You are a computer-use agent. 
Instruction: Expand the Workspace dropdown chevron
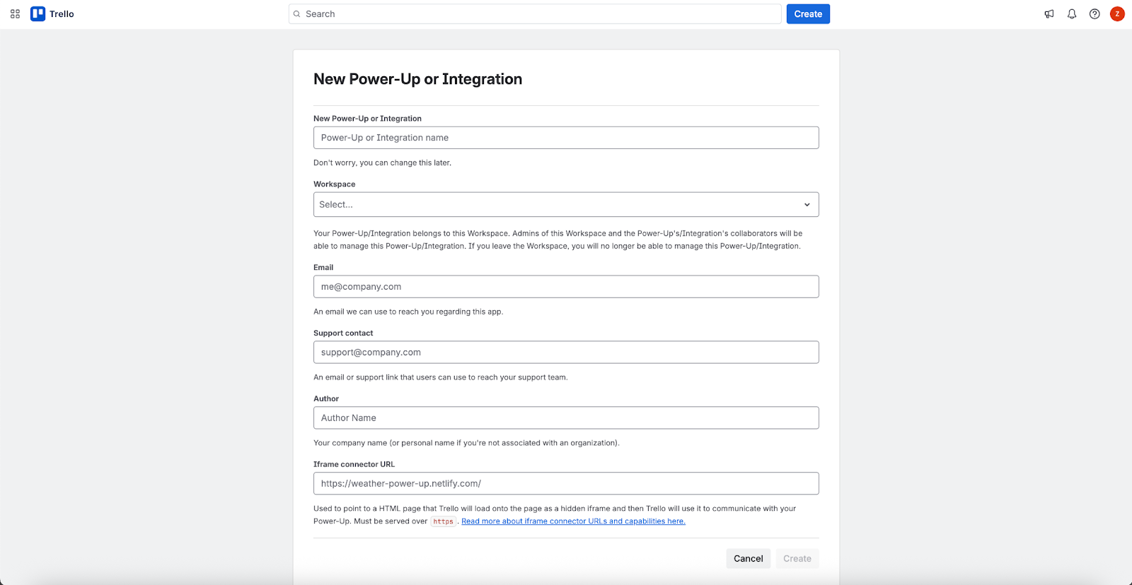[x=807, y=205]
